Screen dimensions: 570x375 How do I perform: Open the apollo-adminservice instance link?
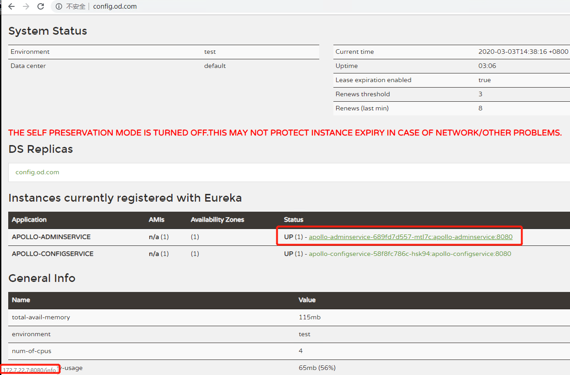point(410,237)
